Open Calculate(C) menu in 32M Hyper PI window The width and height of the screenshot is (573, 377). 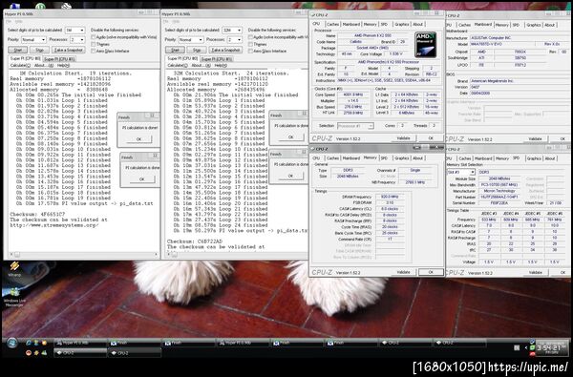point(178,66)
